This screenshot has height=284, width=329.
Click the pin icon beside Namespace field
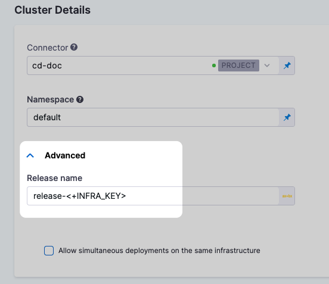(x=287, y=117)
